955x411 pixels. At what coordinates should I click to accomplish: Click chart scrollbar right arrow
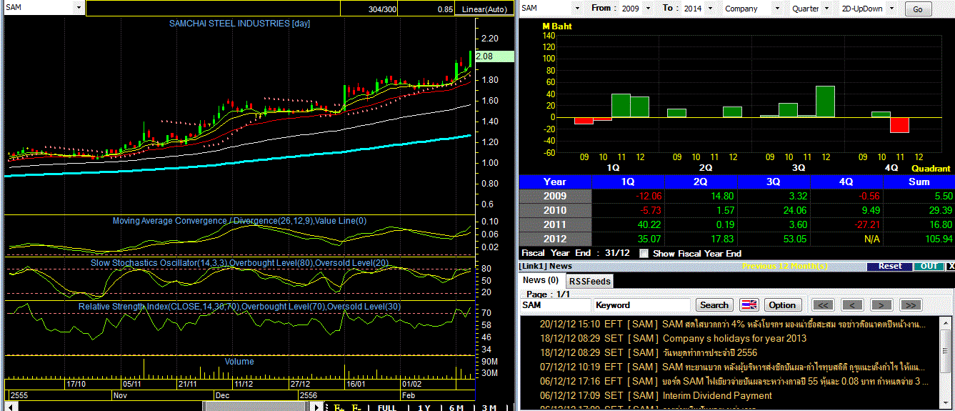[x=318, y=407]
